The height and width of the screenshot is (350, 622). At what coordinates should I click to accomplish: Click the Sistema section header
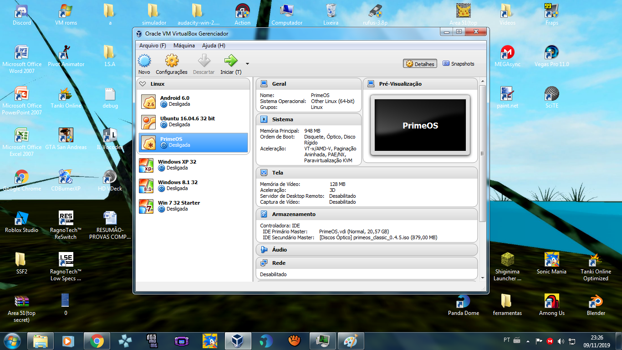(x=309, y=119)
